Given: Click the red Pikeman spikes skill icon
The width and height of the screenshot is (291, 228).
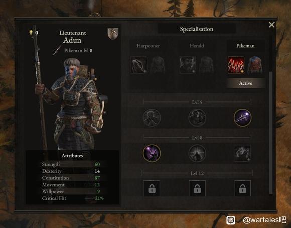Looking at the screenshot, I should pyautogui.click(x=236, y=65).
